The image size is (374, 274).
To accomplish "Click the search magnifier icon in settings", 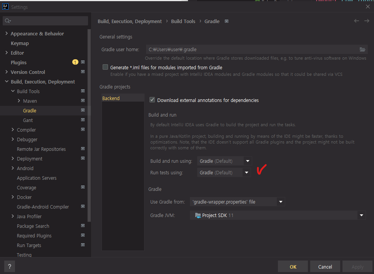I will point(8,21).
